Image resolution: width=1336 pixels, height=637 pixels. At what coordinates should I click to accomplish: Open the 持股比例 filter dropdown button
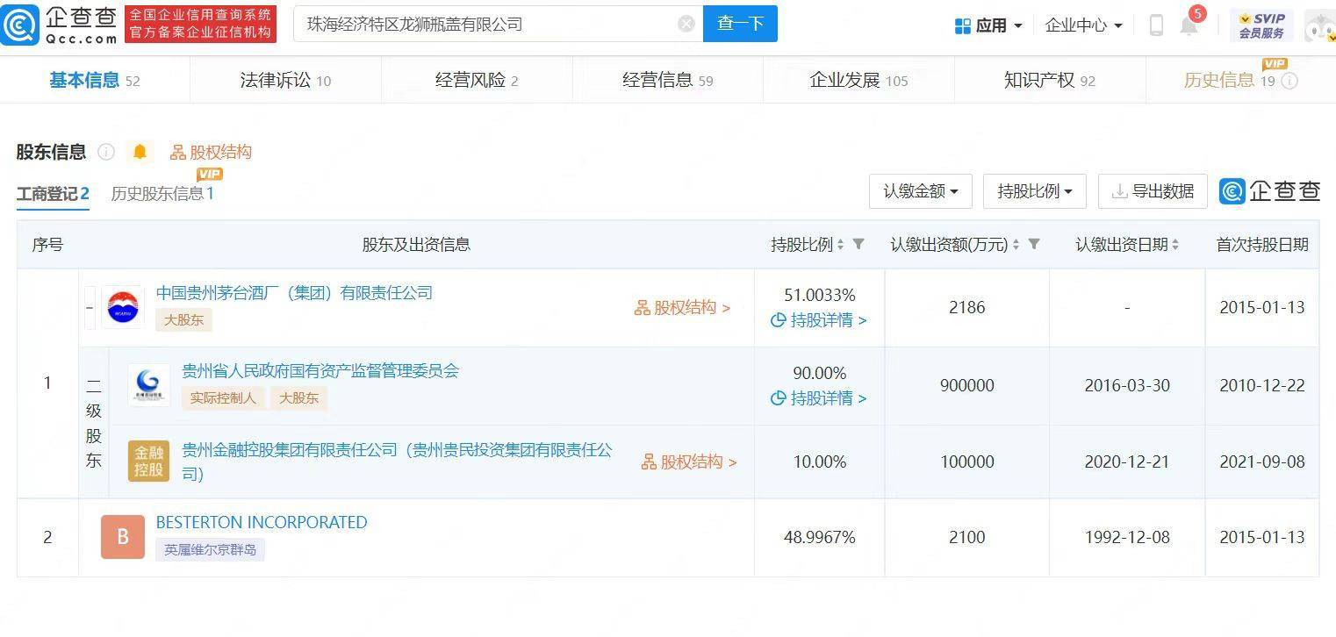pyautogui.click(x=1035, y=191)
